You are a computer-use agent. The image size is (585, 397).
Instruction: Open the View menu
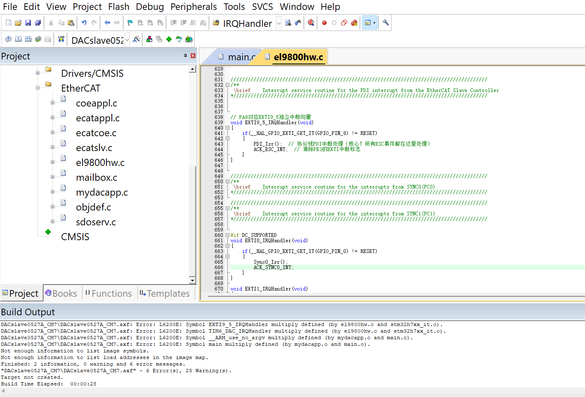pyautogui.click(x=56, y=7)
